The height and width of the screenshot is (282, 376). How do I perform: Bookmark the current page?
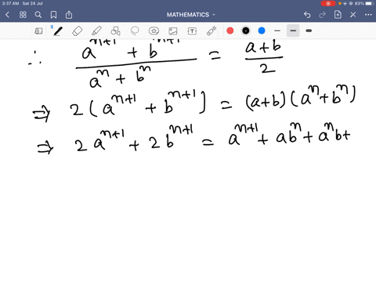53,15
